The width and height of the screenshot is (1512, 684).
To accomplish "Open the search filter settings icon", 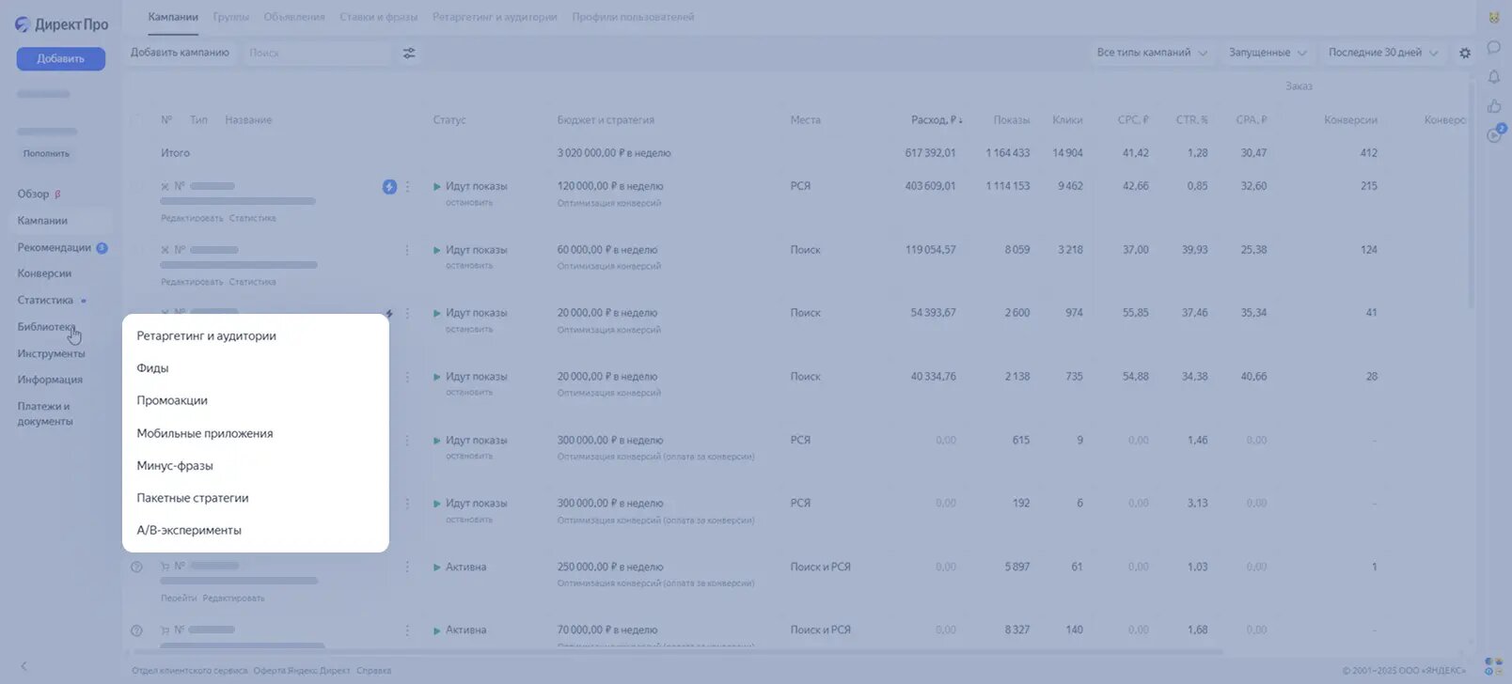I will 409,54.
